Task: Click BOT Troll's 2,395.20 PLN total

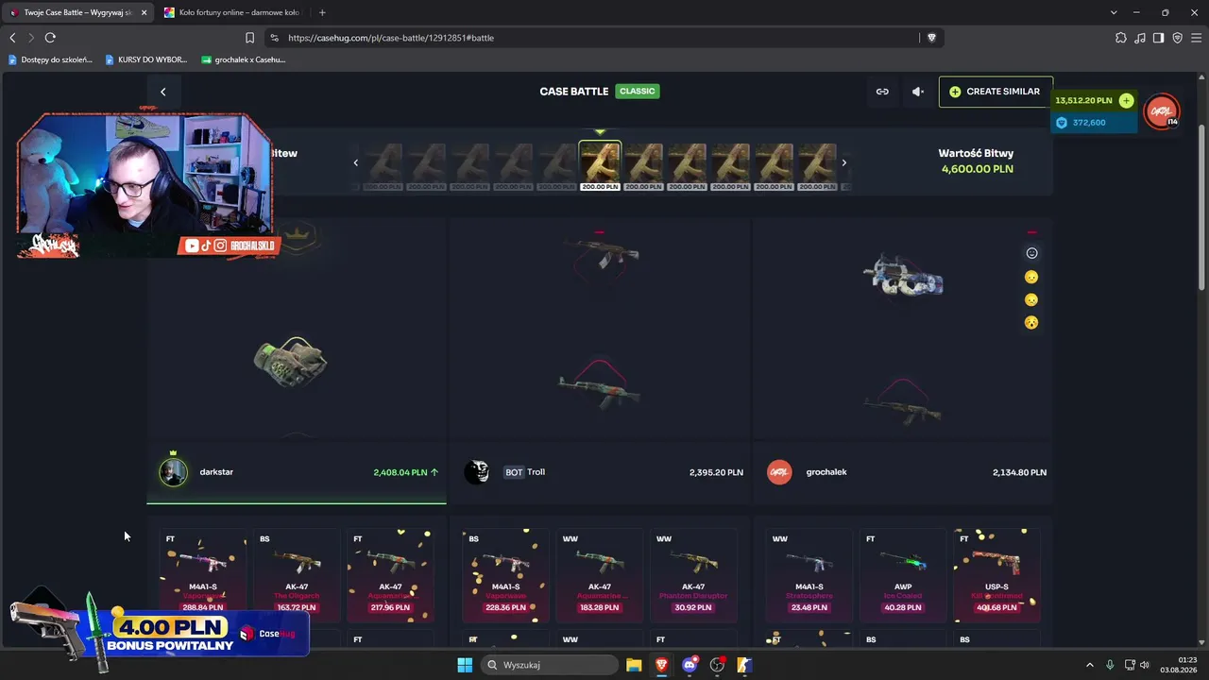Action: [716, 472]
